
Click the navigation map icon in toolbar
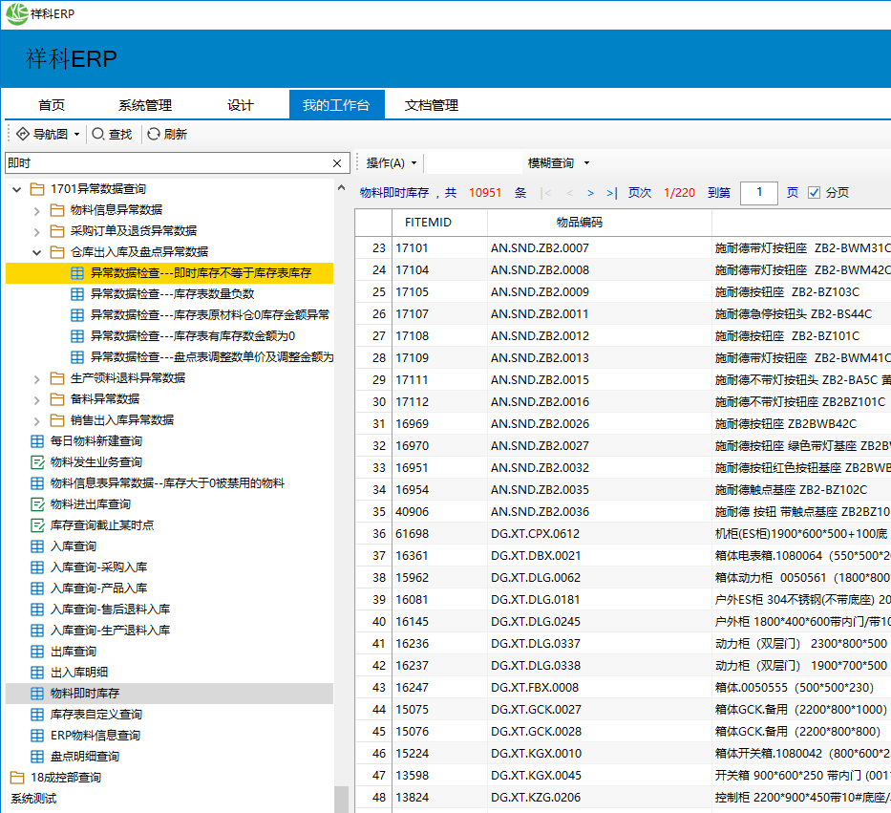coord(23,135)
